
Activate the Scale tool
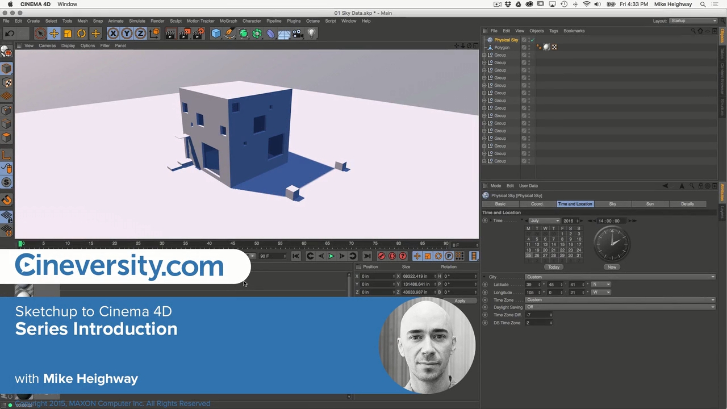click(68, 34)
